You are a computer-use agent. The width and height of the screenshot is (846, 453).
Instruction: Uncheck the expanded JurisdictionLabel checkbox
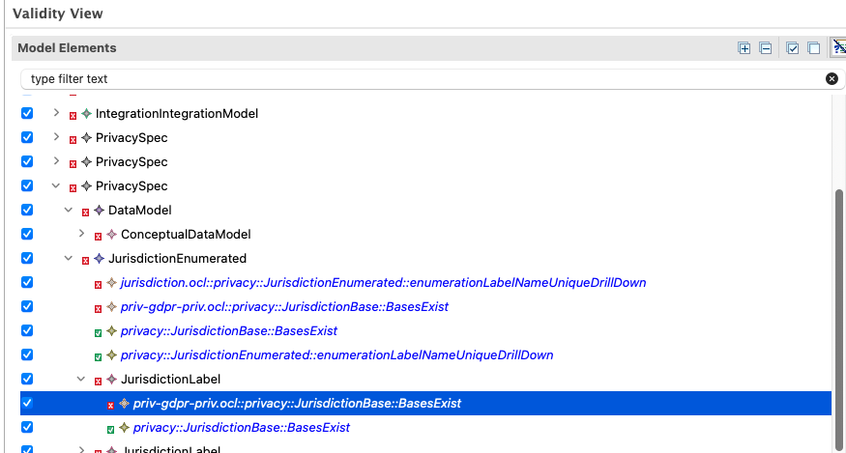click(27, 379)
